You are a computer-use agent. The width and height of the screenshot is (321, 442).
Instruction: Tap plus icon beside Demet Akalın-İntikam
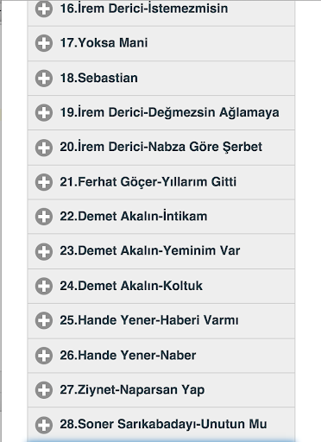[44, 217]
